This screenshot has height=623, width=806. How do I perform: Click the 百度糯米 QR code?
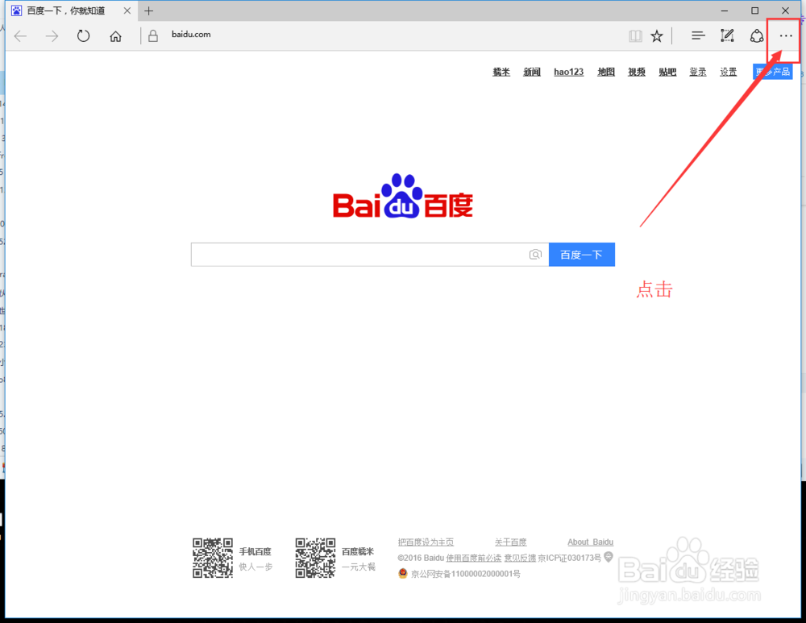pos(316,559)
